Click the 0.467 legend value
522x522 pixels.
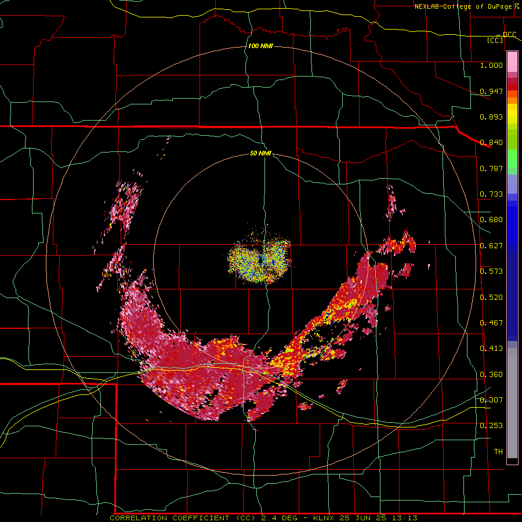[x=491, y=323]
